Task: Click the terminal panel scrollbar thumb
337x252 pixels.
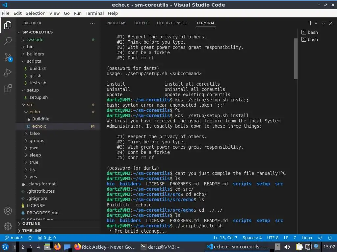Action: [296, 59]
